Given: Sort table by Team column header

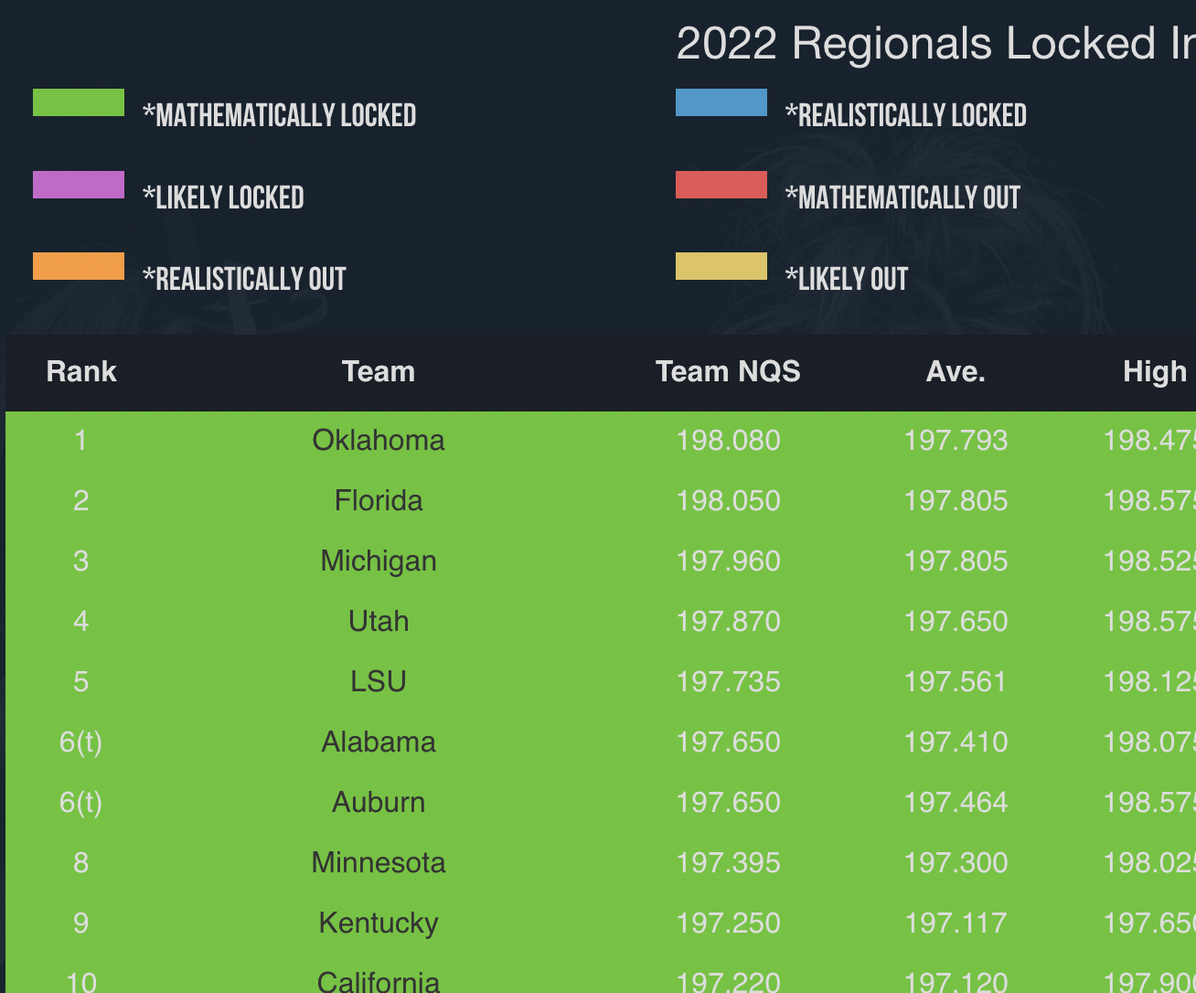Looking at the screenshot, I should point(379,371).
